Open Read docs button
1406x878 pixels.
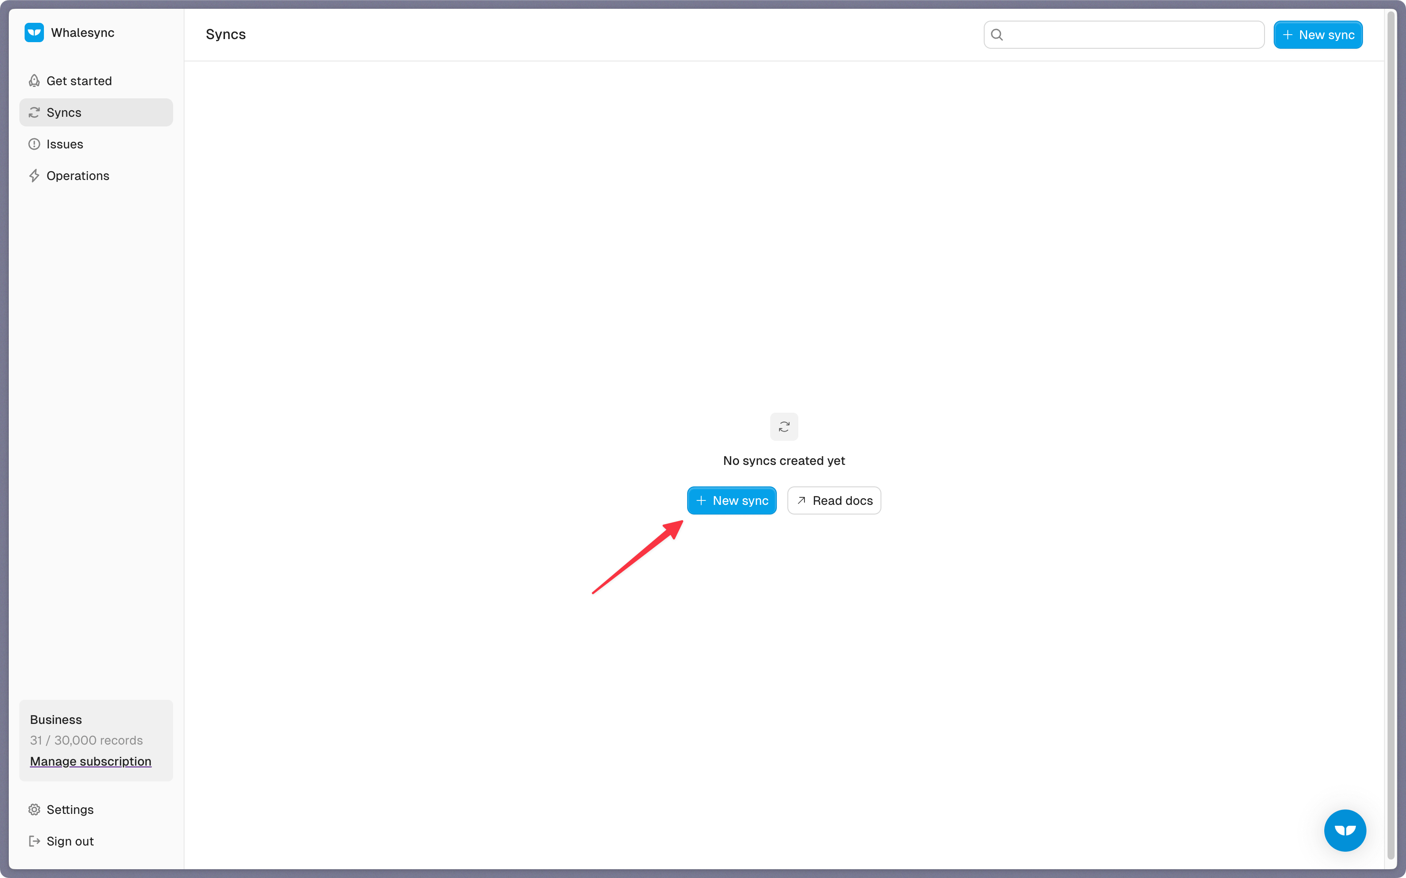click(834, 500)
